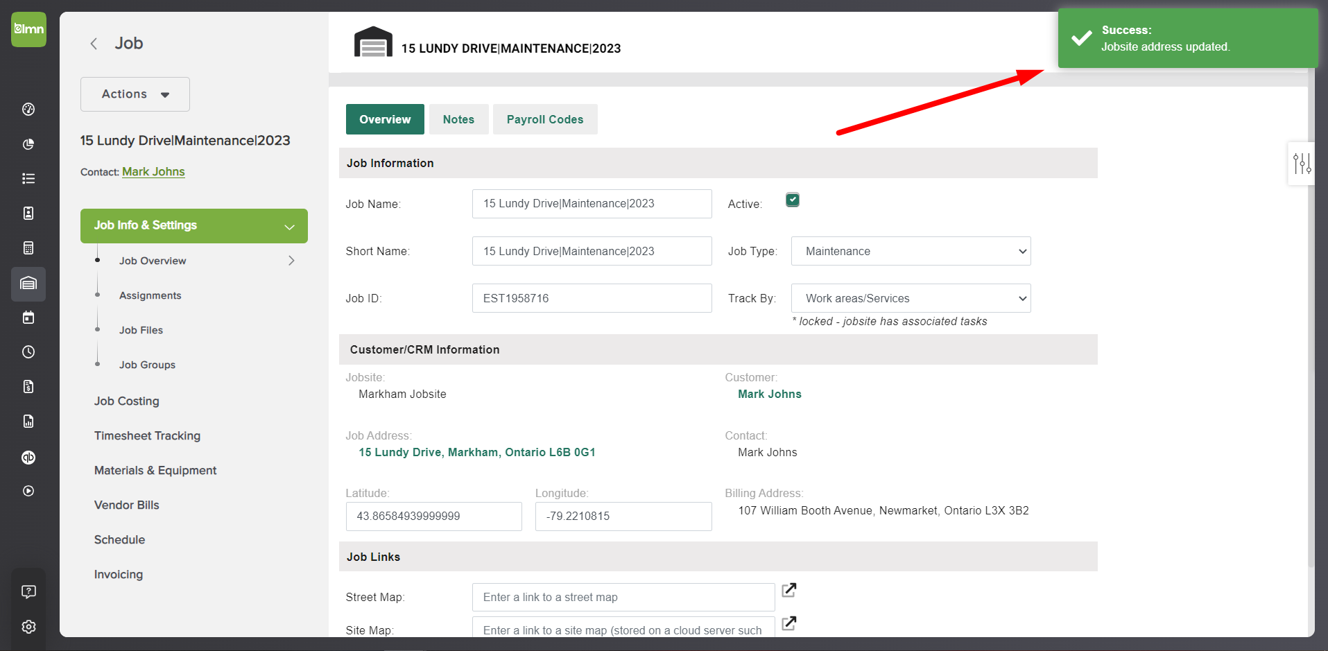Click the page vertical scrollbar
Viewport: 1328px width, 651px height.
click(x=1311, y=319)
